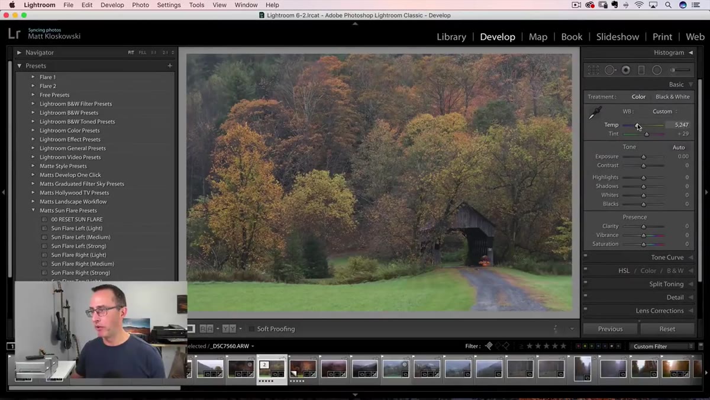Open the WB Custom dropdown
Screen dimensions: 710x400
[x=665, y=111]
